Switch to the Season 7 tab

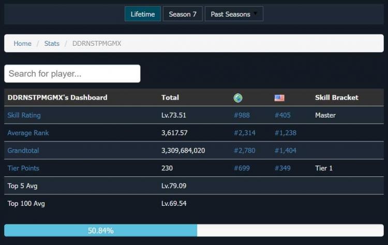coord(183,14)
